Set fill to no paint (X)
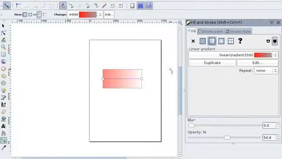Image resolution: width=282 pixels, height=159 pixels. tap(193, 41)
